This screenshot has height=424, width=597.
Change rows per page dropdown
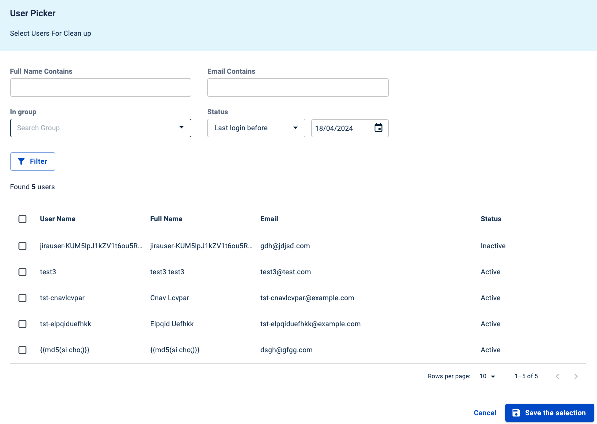(487, 376)
